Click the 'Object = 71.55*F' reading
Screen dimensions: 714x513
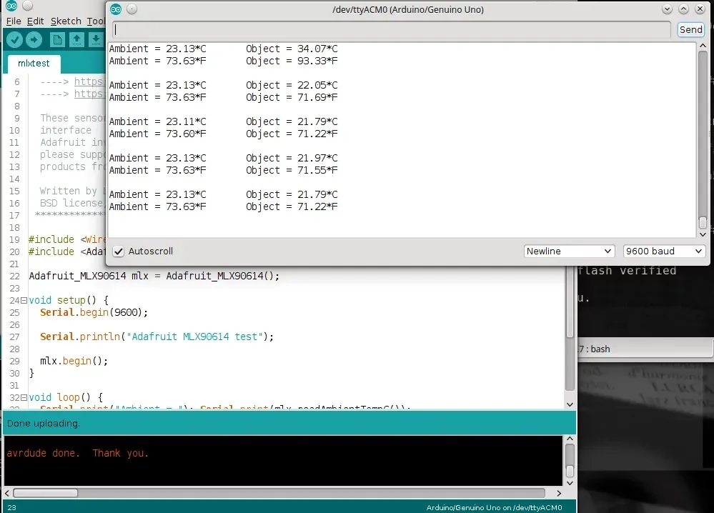292,170
